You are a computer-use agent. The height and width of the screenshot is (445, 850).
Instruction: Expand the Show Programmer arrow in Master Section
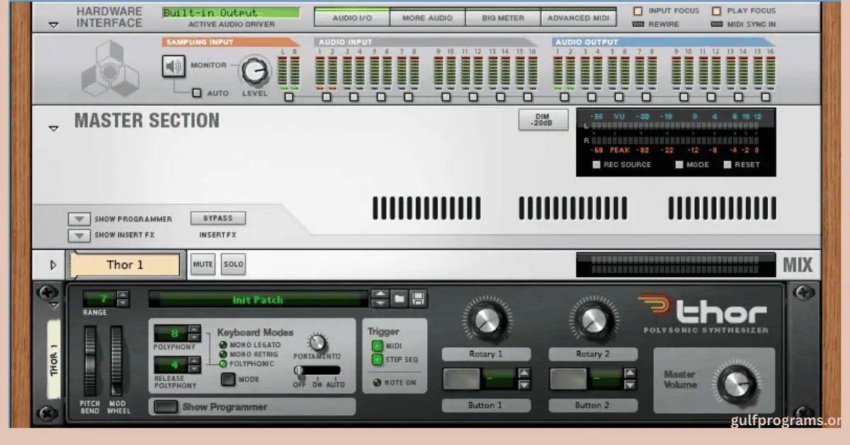point(79,219)
